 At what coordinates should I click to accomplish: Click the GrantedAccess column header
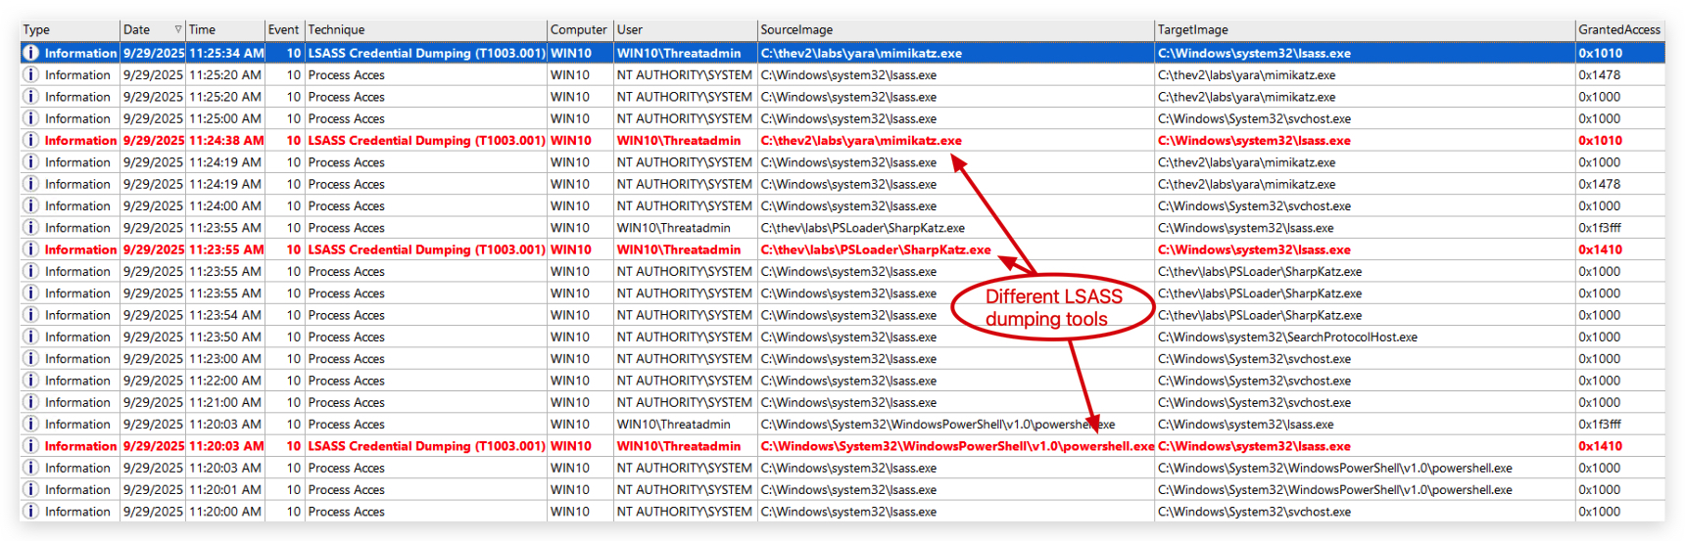point(1619,29)
